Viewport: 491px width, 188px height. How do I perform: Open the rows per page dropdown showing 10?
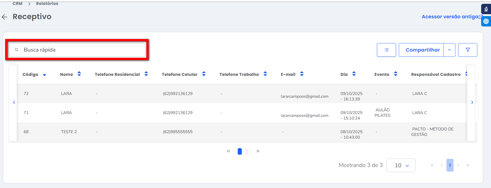point(401,165)
